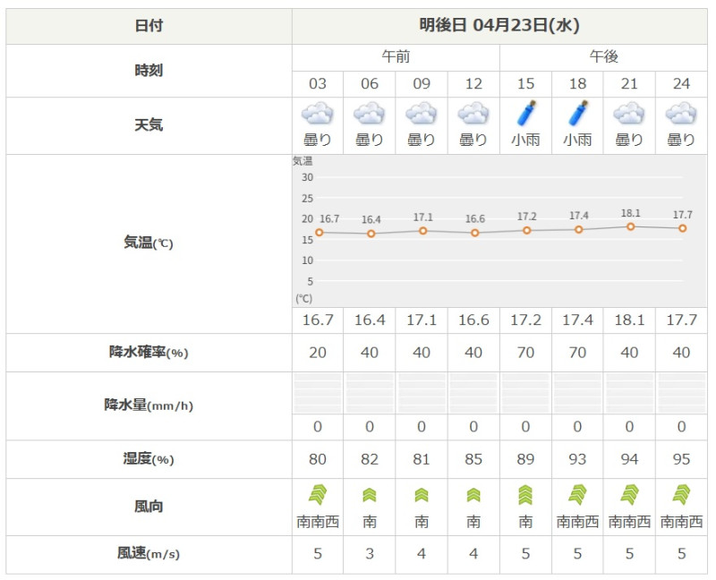Screen dimensions: 716x580
Task: Click the cloudy icon in the 09 column
Action: tap(422, 115)
